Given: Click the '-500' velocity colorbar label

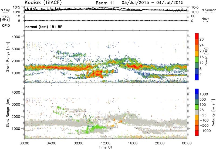Looking at the screenshot, I should click(x=204, y=126).
